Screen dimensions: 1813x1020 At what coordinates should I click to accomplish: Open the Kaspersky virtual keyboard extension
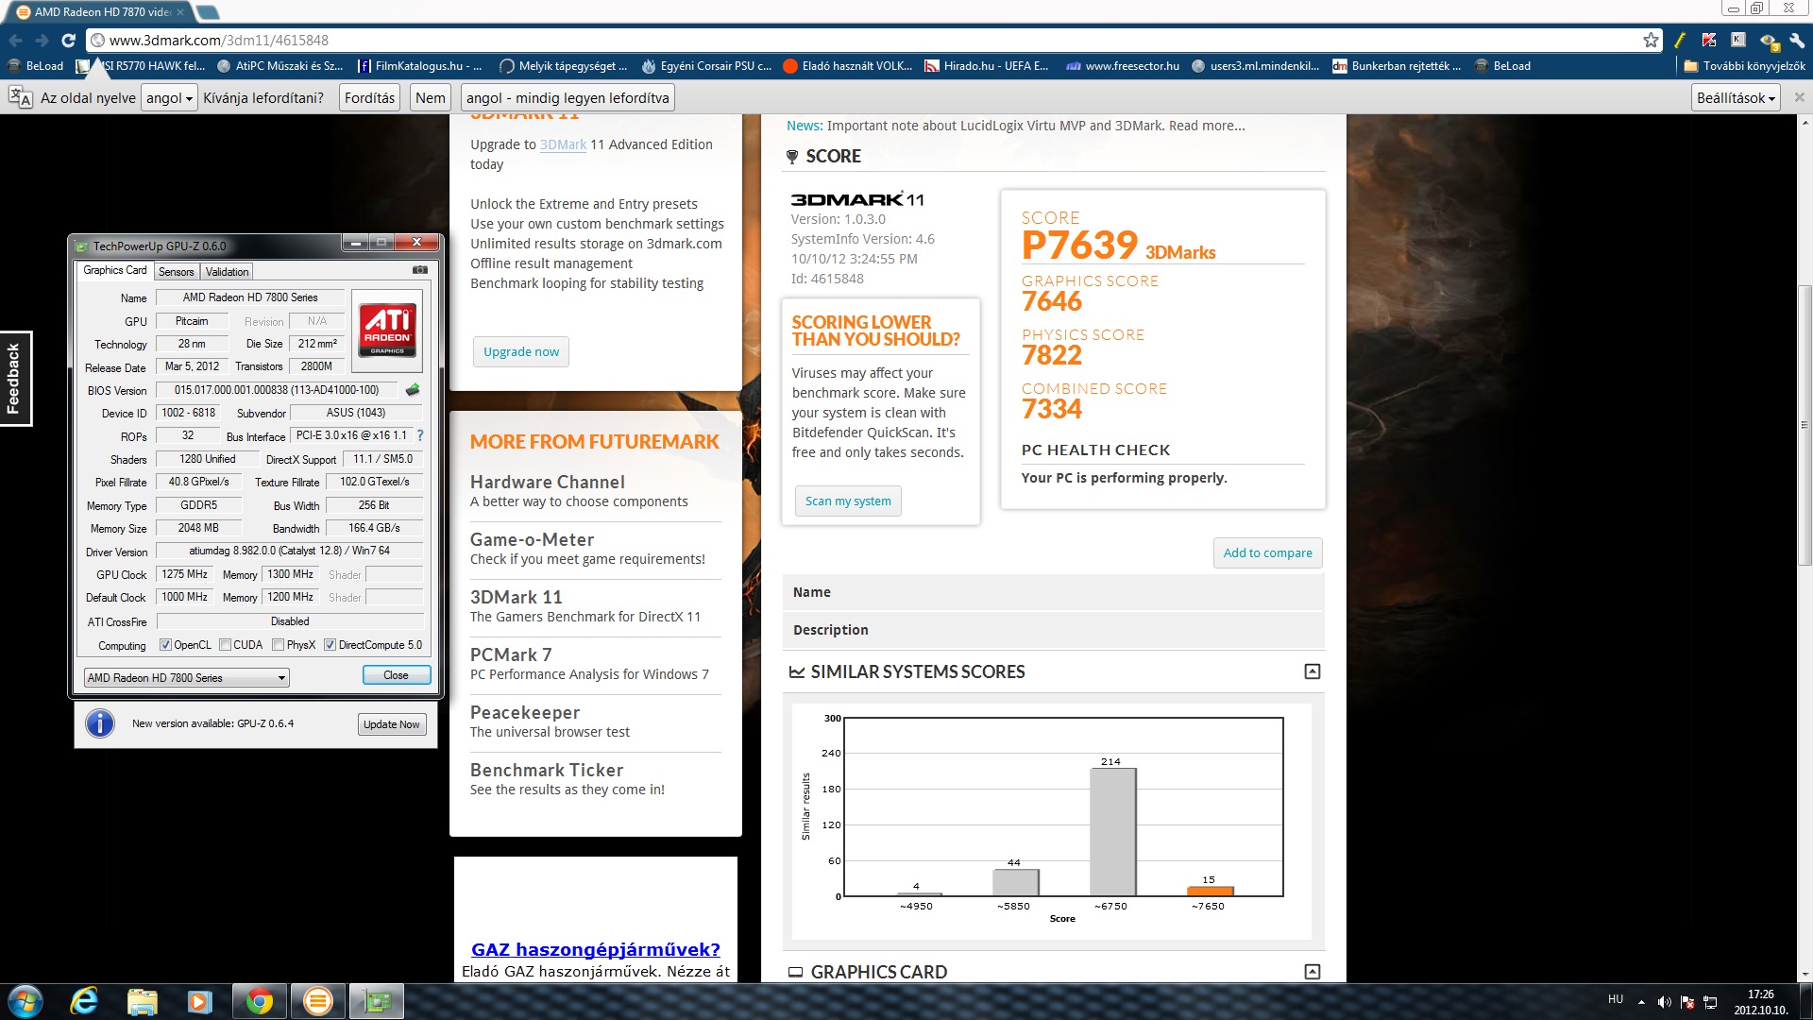click(1738, 40)
